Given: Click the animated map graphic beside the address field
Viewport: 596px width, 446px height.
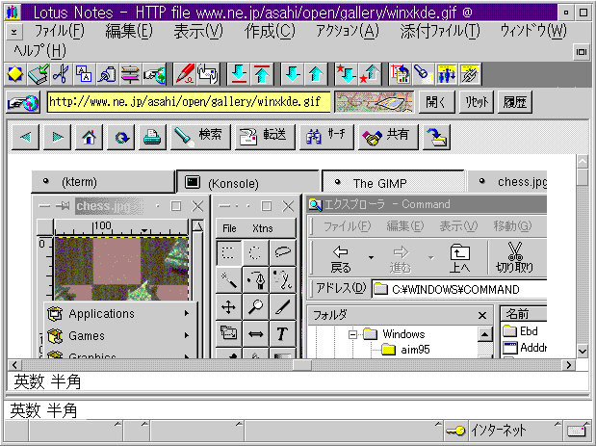Looking at the screenshot, I should coord(374,102).
